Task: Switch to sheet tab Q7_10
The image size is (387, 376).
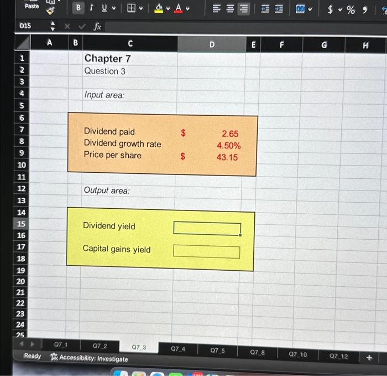Action: click(298, 354)
